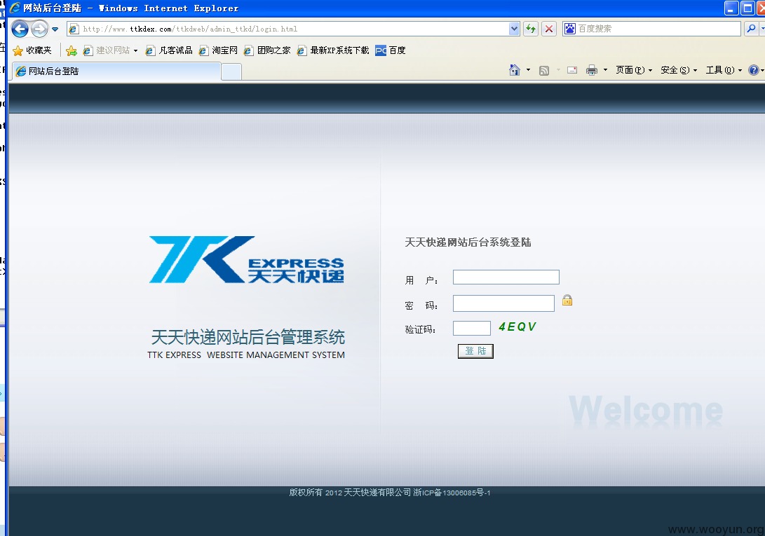Click the Read mail icon

572,70
